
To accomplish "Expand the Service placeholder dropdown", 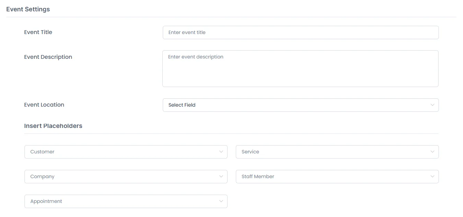I will coord(337,152).
